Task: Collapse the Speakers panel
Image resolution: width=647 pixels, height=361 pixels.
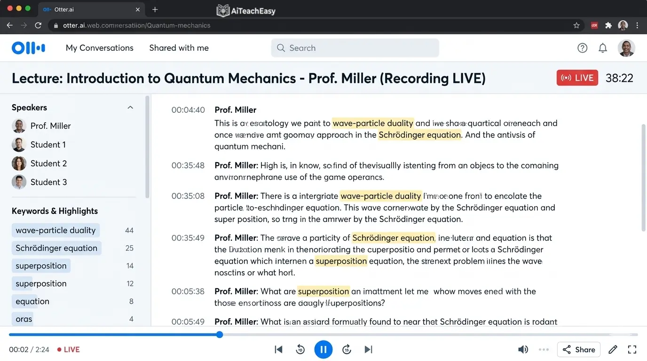Action: [130, 107]
